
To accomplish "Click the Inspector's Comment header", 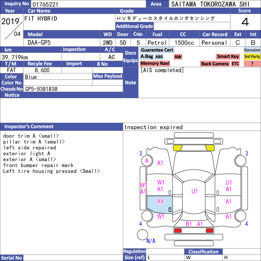I will [61, 127].
